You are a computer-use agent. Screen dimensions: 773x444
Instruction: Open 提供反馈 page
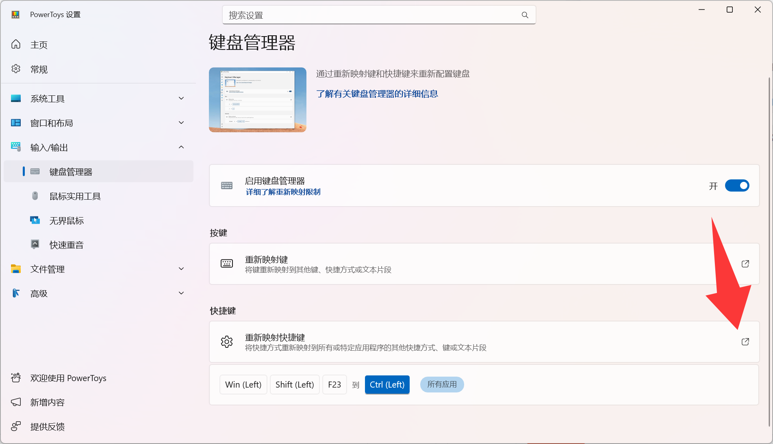(98, 427)
